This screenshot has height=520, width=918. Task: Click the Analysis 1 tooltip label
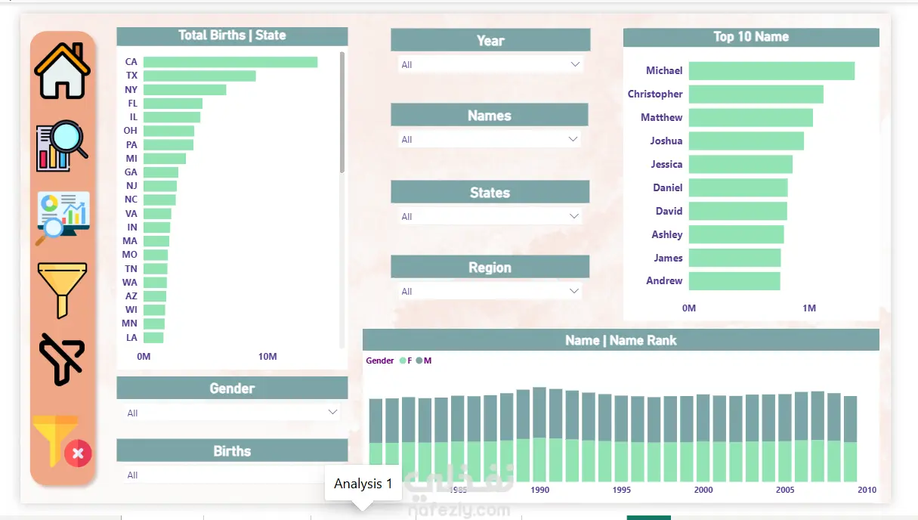[363, 484]
